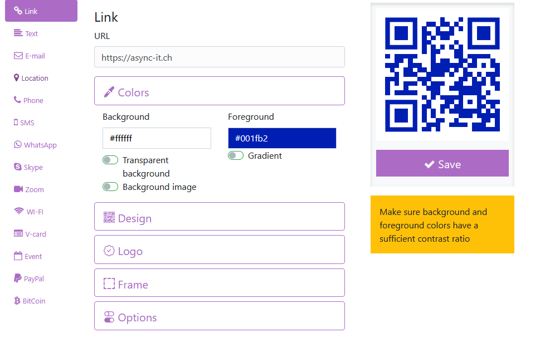The width and height of the screenshot is (545, 357).
Task: Click inside the URL input field
Action: click(219, 56)
